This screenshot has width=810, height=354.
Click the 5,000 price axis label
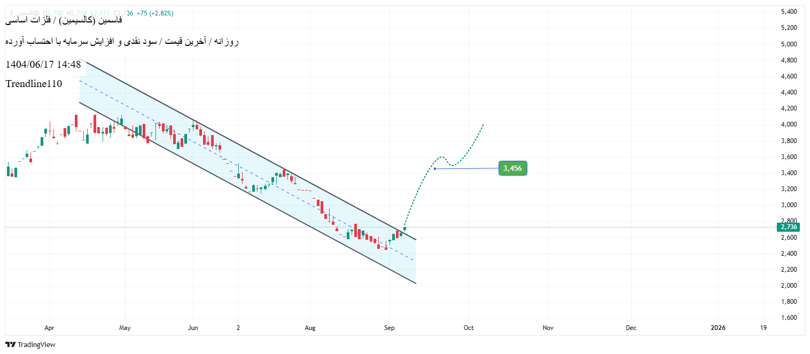pyautogui.click(x=789, y=44)
